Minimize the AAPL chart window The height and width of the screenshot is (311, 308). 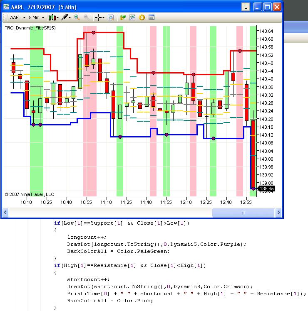[x=258, y=7]
